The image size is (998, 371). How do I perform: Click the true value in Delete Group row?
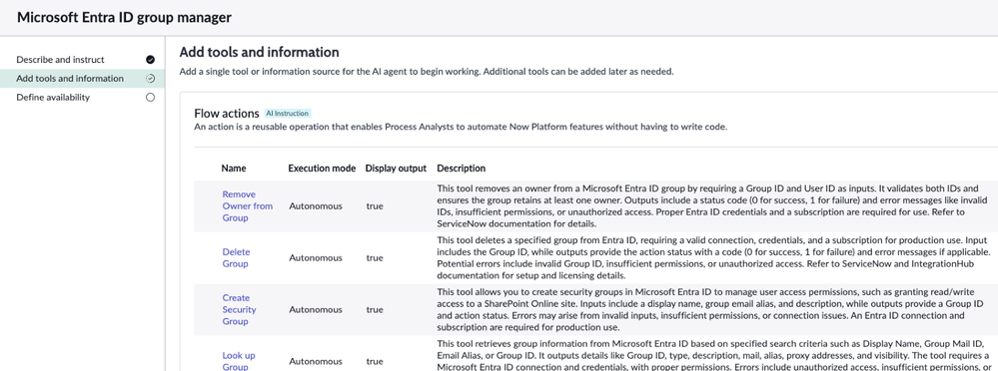[x=375, y=258]
